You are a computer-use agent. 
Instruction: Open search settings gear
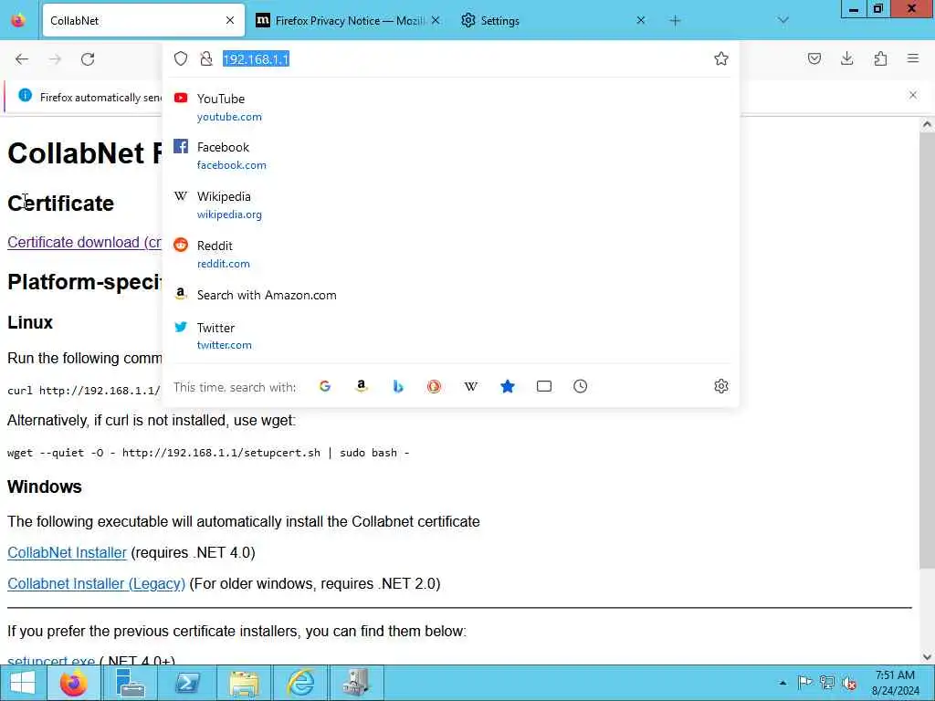[721, 386]
